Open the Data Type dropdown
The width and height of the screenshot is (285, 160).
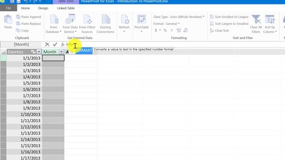179,17
